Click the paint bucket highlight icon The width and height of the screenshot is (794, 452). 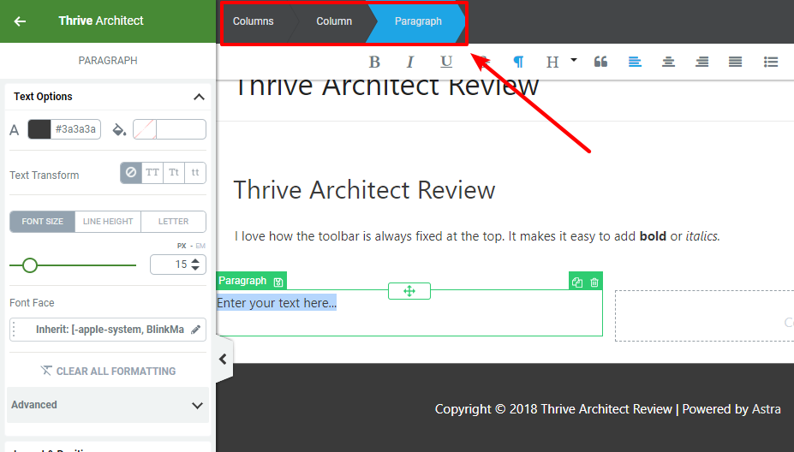[x=119, y=129]
